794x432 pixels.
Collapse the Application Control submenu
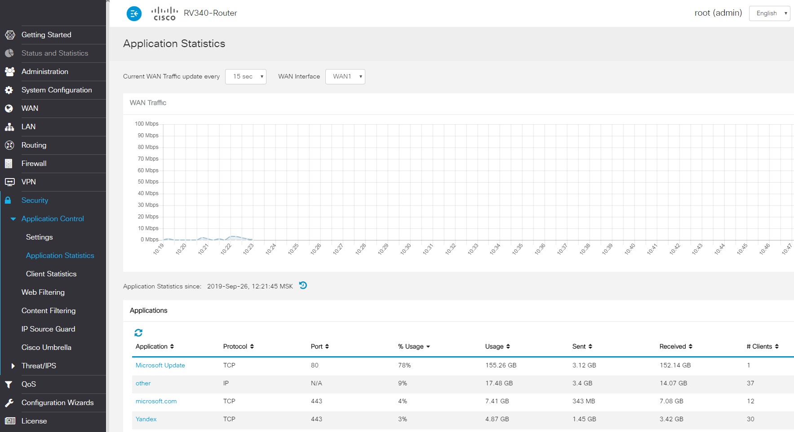(x=13, y=219)
